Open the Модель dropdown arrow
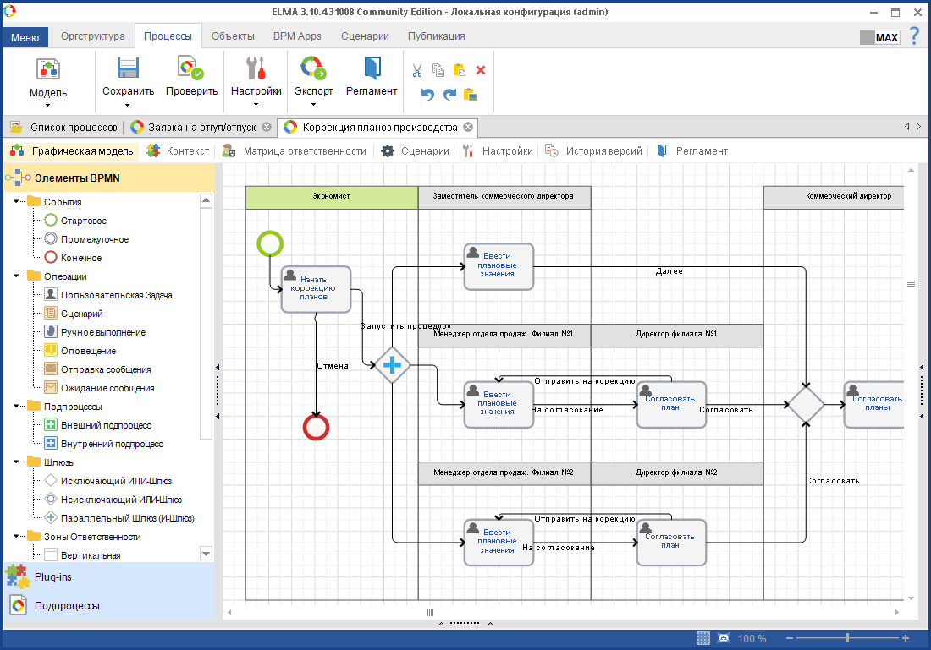 pos(48,106)
